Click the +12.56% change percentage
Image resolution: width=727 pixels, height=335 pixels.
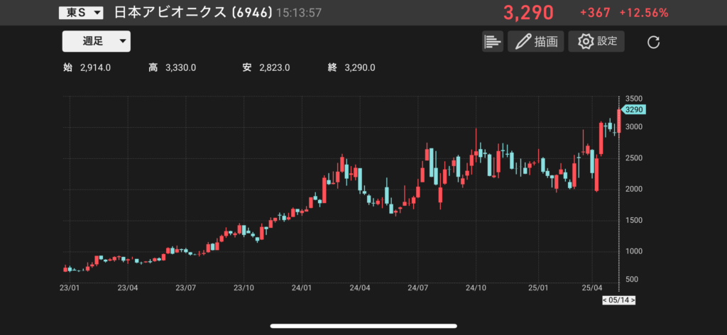(643, 13)
